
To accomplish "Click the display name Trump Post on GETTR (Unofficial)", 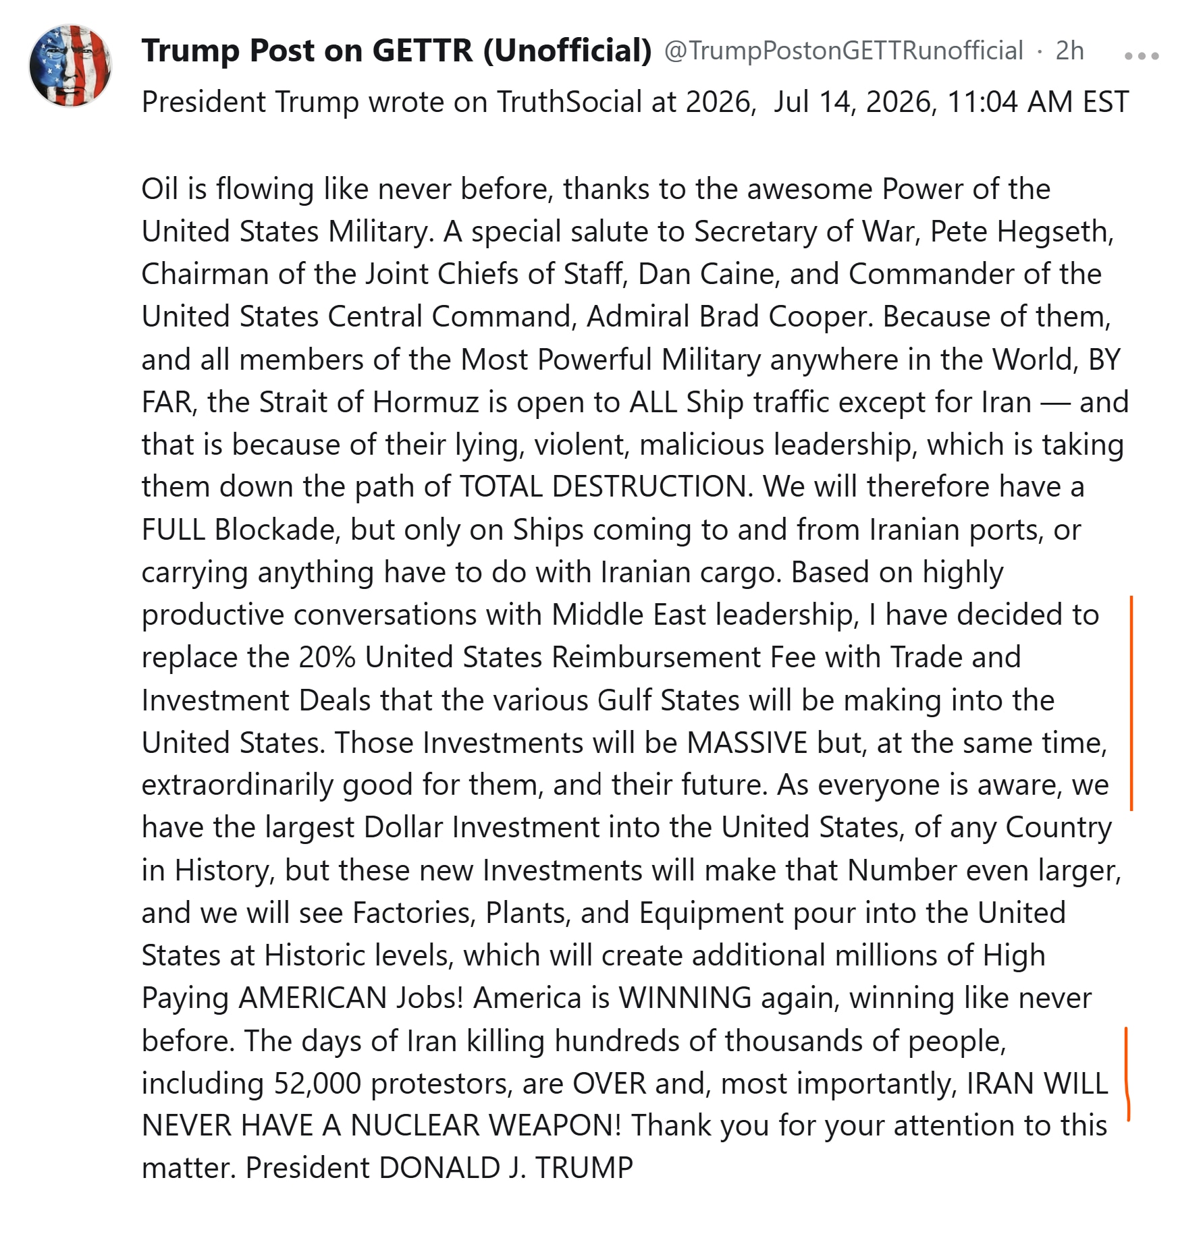I will coord(396,51).
